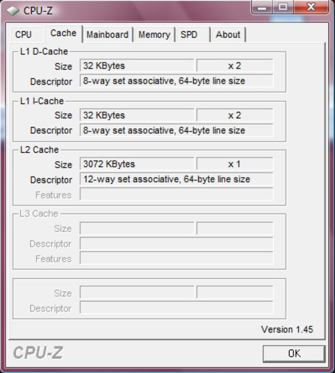Screen dimensions: 335x373
Task: Click the CPU-Z diamond icon in title bar
Action: point(12,11)
